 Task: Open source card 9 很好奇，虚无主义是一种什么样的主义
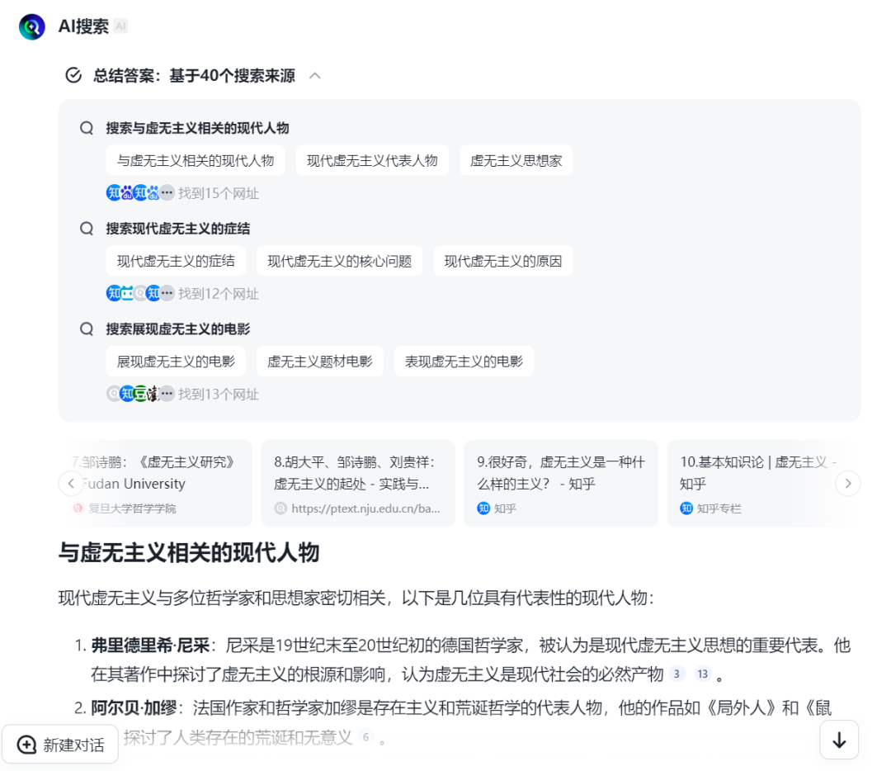coord(561,483)
